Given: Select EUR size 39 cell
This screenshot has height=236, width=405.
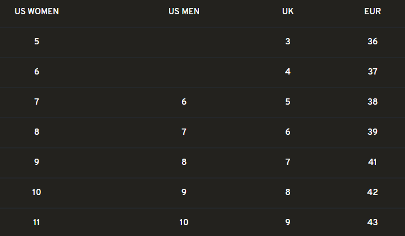Looking at the screenshot, I should tap(373, 132).
